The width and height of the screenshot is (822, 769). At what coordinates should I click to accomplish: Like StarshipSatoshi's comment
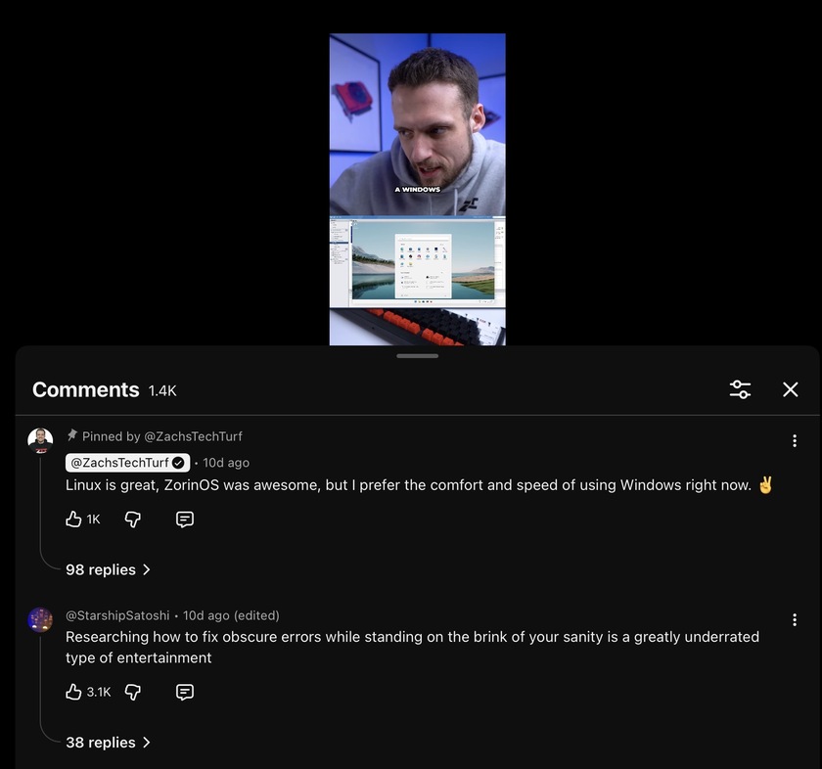73,692
